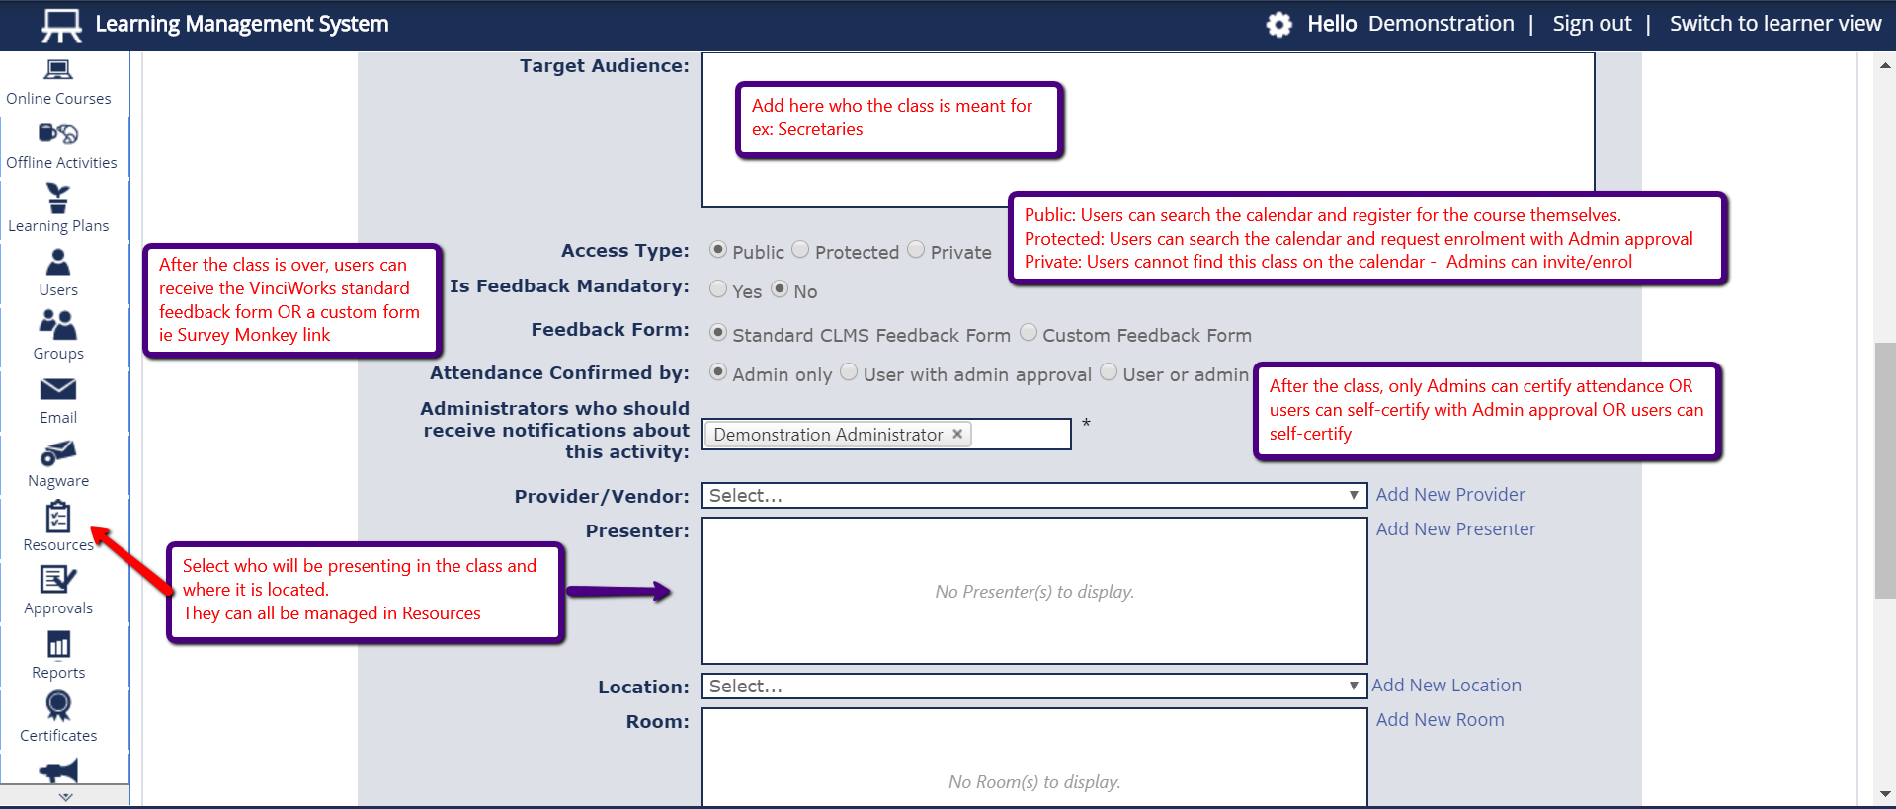This screenshot has height=809, width=1896.
Task: Click the settings gear icon in header
Action: [1278, 24]
